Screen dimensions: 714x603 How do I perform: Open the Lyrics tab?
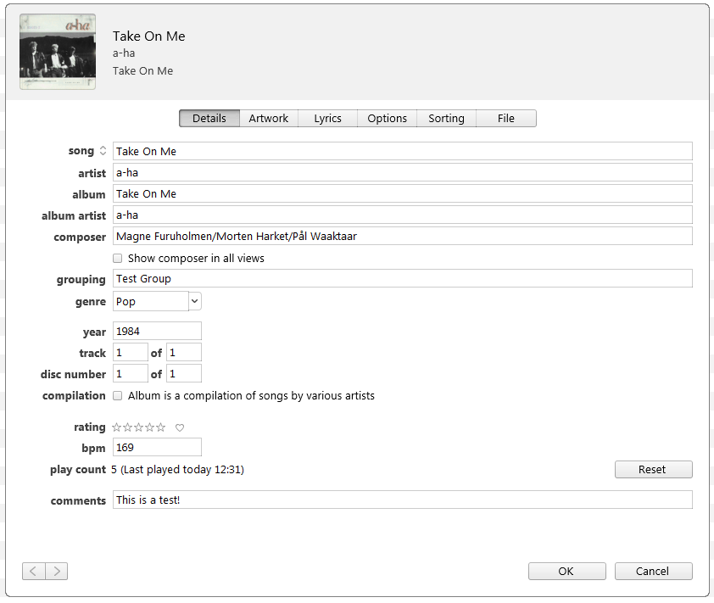click(328, 119)
